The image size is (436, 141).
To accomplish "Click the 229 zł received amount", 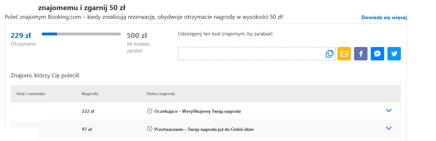I will pos(21,35).
